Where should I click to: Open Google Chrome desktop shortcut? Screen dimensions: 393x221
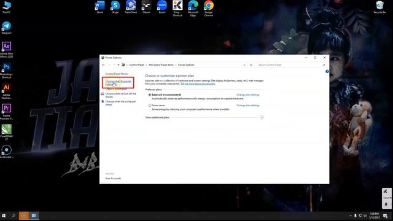[209, 9]
